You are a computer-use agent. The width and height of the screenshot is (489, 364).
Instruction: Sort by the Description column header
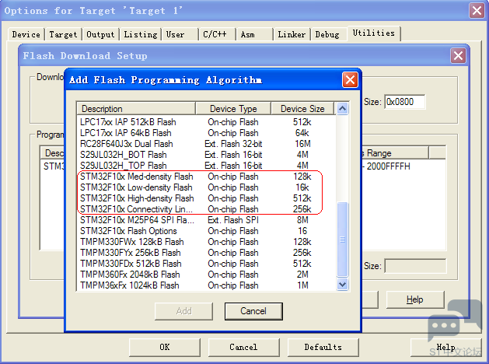click(136, 109)
